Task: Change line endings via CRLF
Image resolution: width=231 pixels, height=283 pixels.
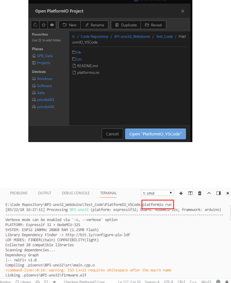Action: tap(181, 282)
